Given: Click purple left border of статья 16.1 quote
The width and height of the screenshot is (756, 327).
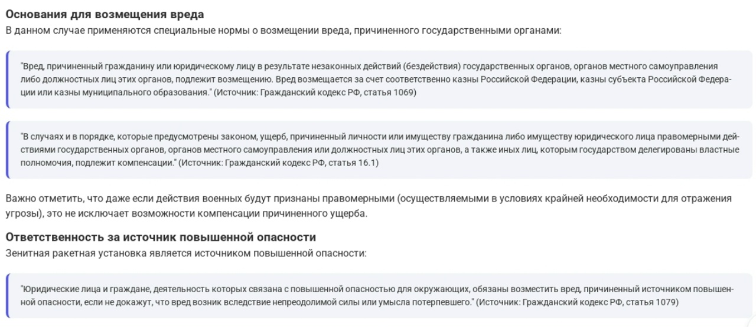Looking at the screenshot, I should (8, 150).
